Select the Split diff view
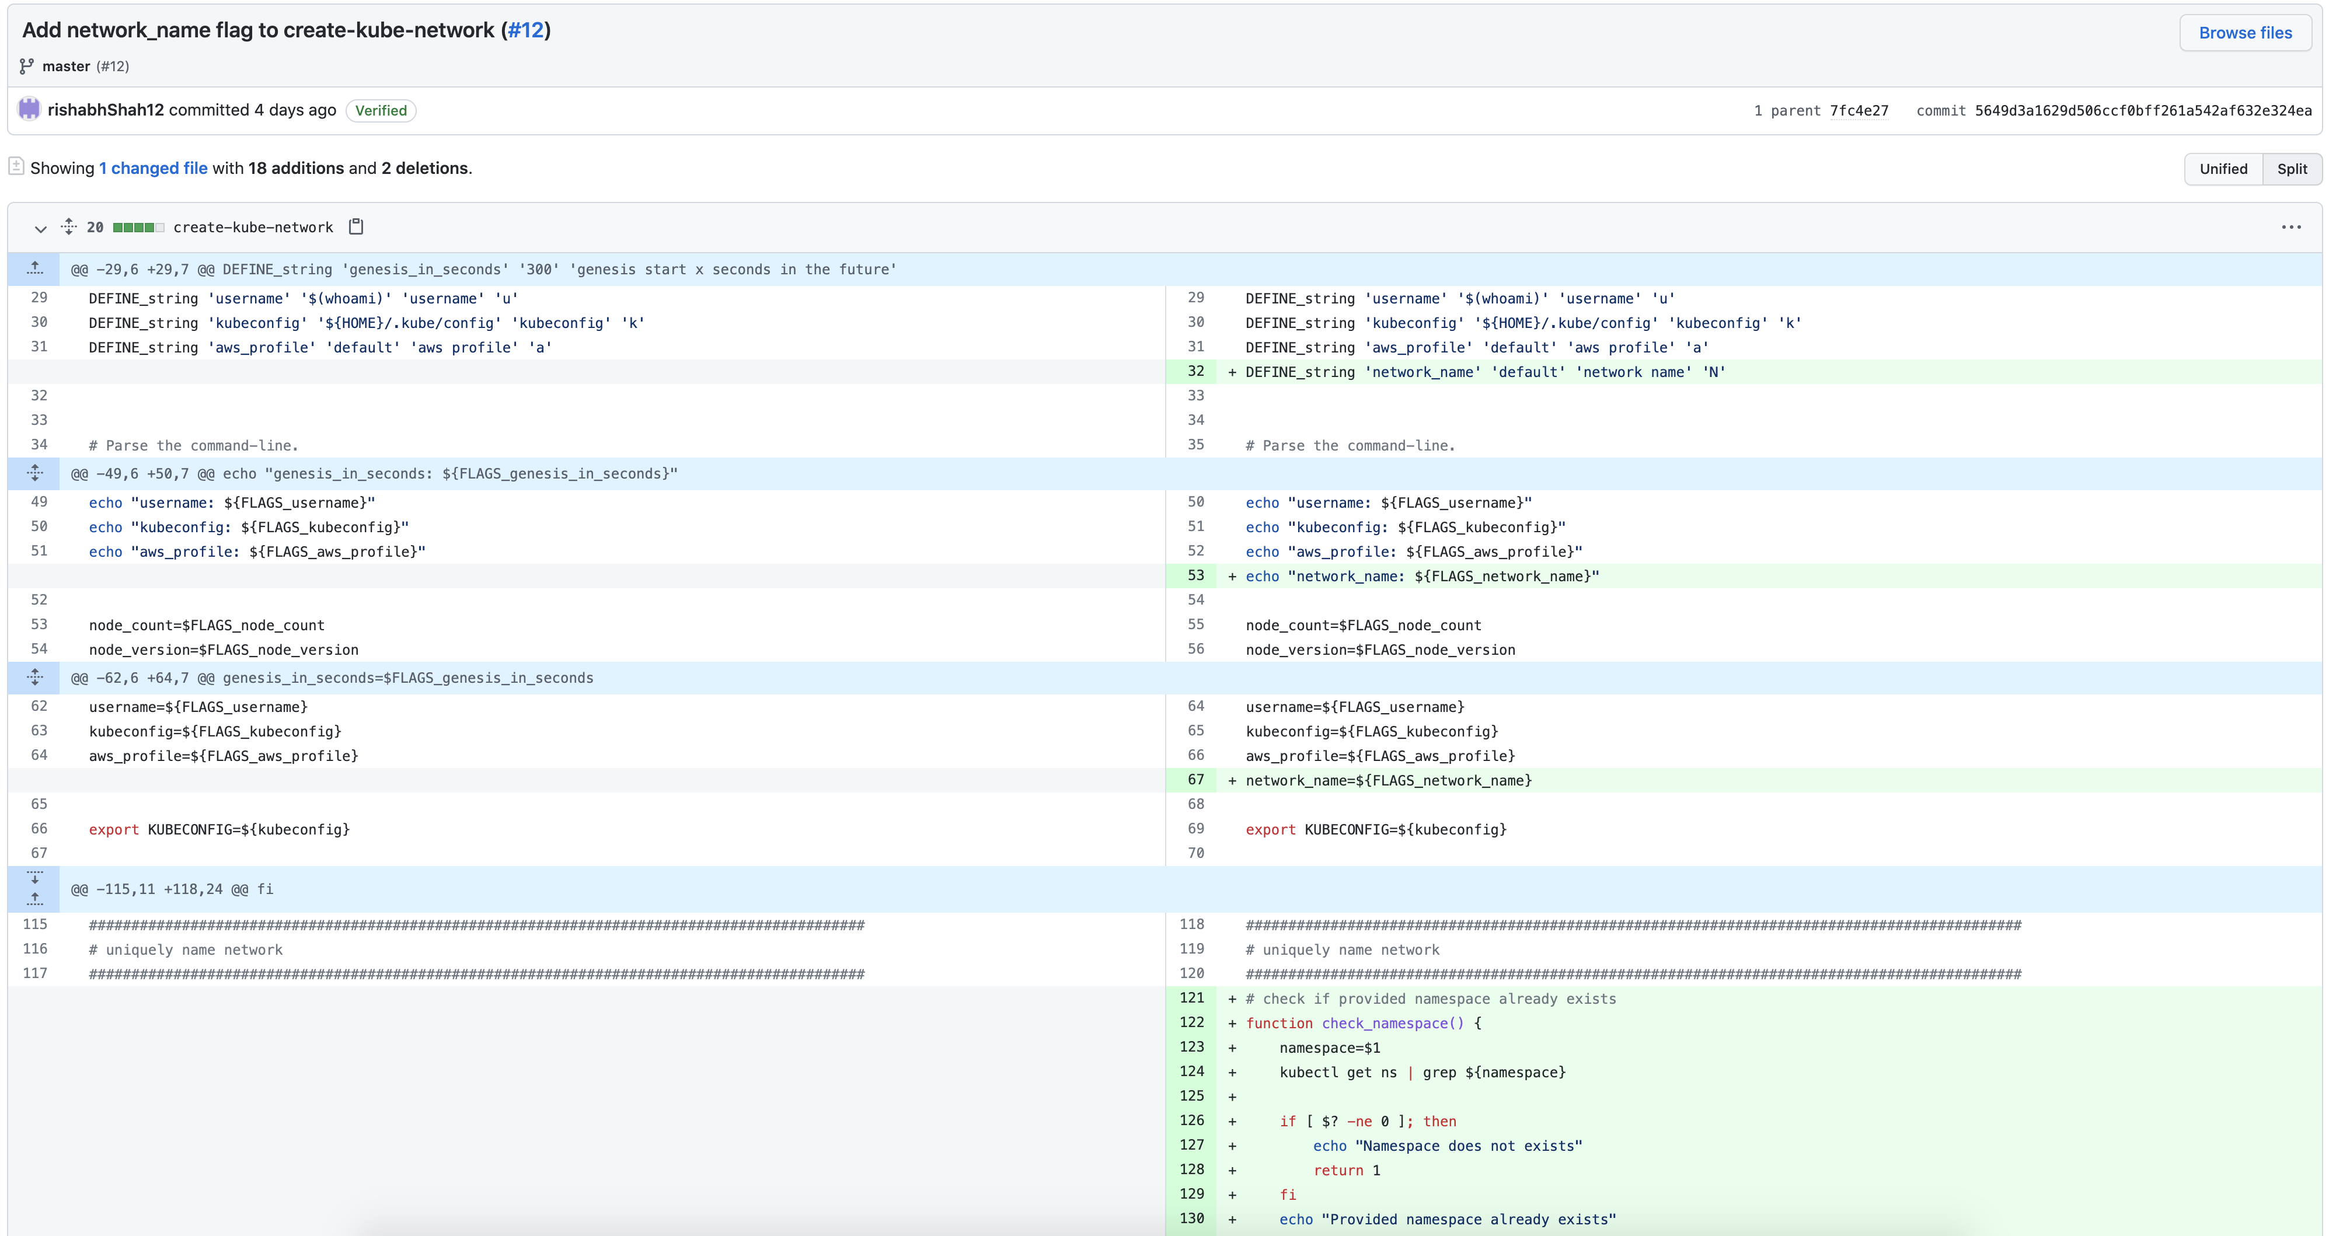Screen dimensions: 2329x1236 [2291, 169]
